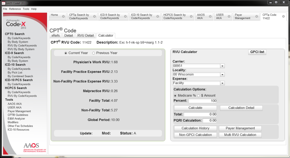Open Multi RVU Calculation
Screen dimensions: 290x158
tap(240, 135)
